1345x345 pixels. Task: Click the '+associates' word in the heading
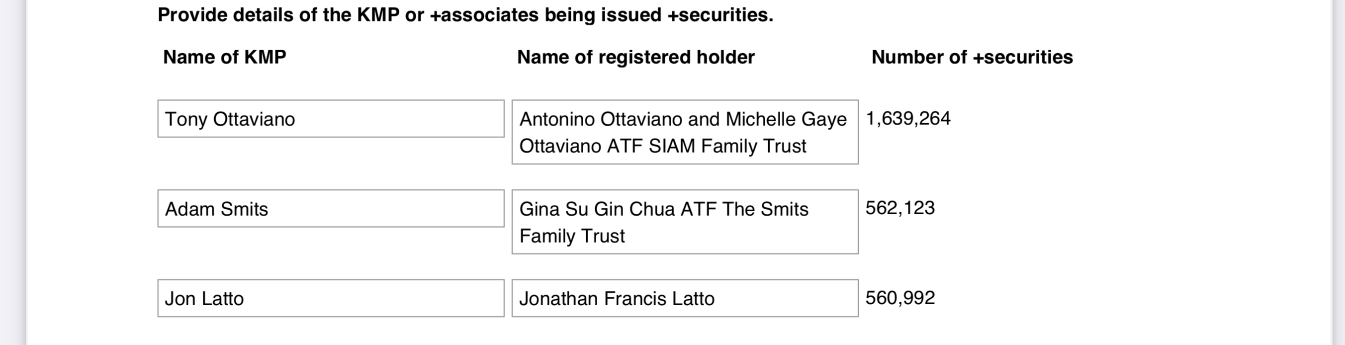(x=484, y=14)
